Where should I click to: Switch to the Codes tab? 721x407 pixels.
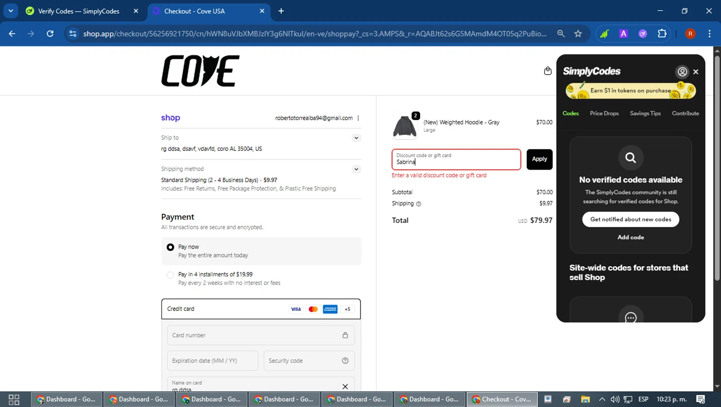coord(571,113)
